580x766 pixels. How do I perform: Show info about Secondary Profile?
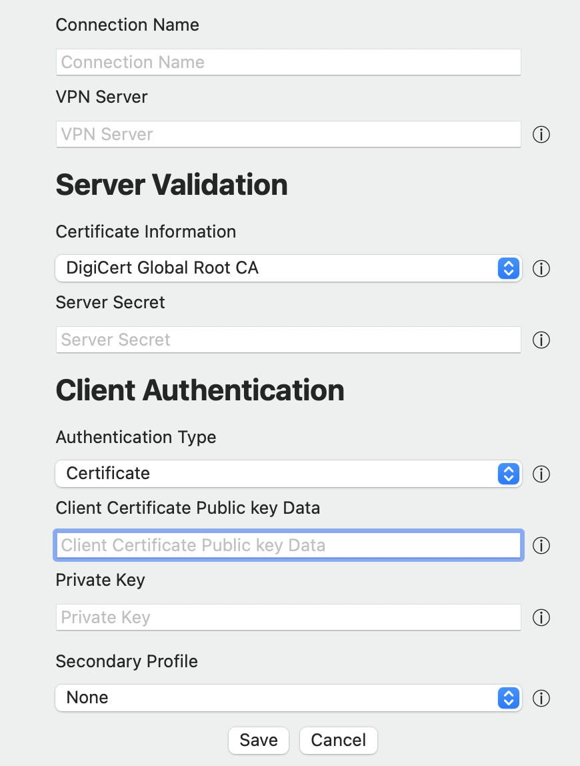point(541,698)
